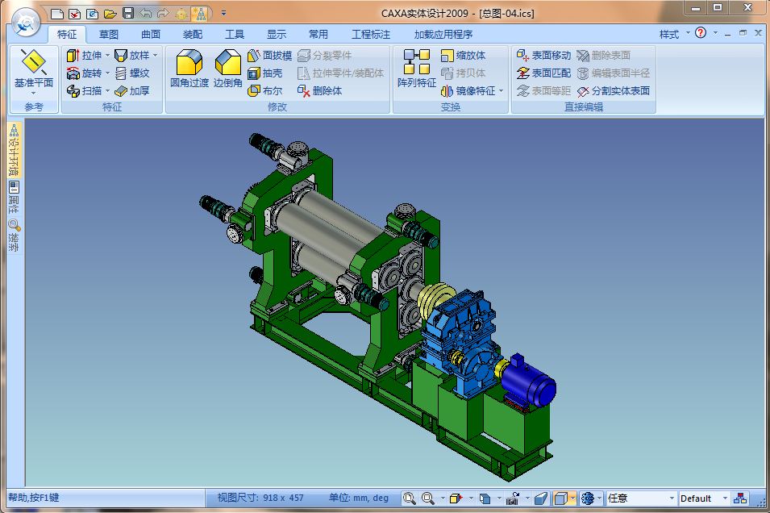Open the 曲面 ribbon tab

(x=151, y=35)
